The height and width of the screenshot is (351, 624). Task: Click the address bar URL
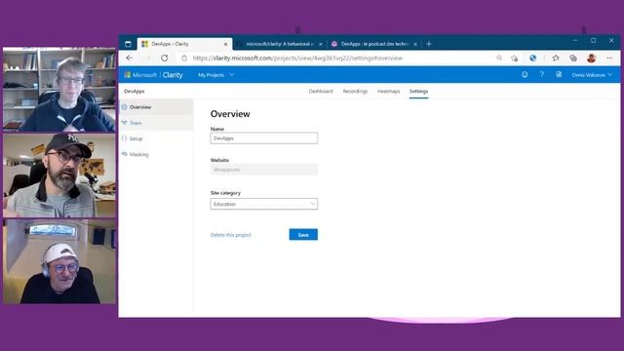[297, 58]
